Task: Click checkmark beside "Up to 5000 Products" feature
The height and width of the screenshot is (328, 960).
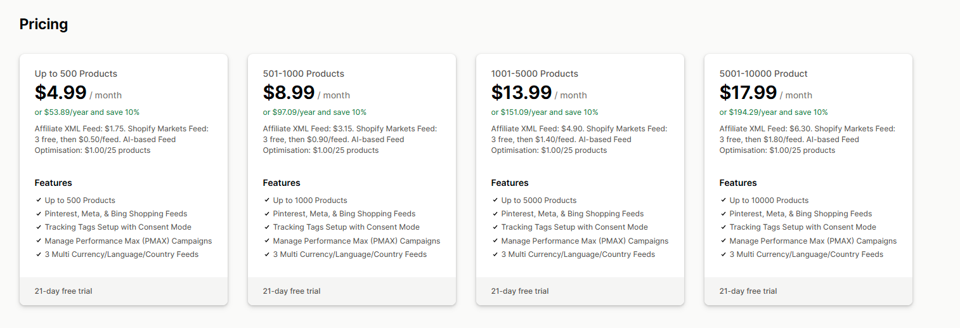Action: pos(495,200)
